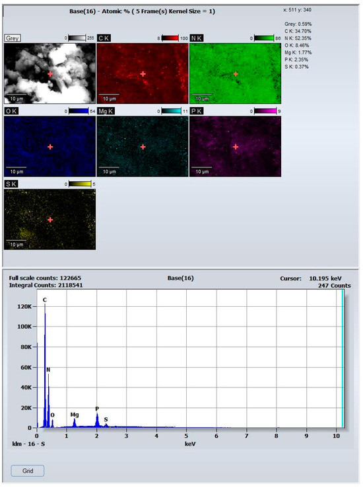The width and height of the screenshot is (363, 488).
Task: Select the C K red carbon map
Action: pyautogui.click(x=143, y=73)
